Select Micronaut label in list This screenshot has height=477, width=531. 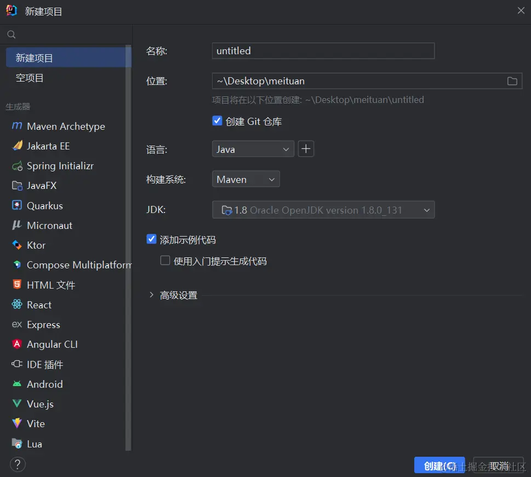coord(49,225)
